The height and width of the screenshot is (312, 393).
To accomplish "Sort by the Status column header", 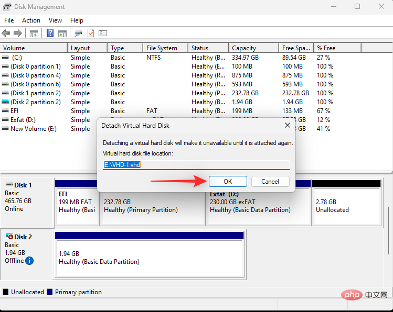I will click(208, 48).
